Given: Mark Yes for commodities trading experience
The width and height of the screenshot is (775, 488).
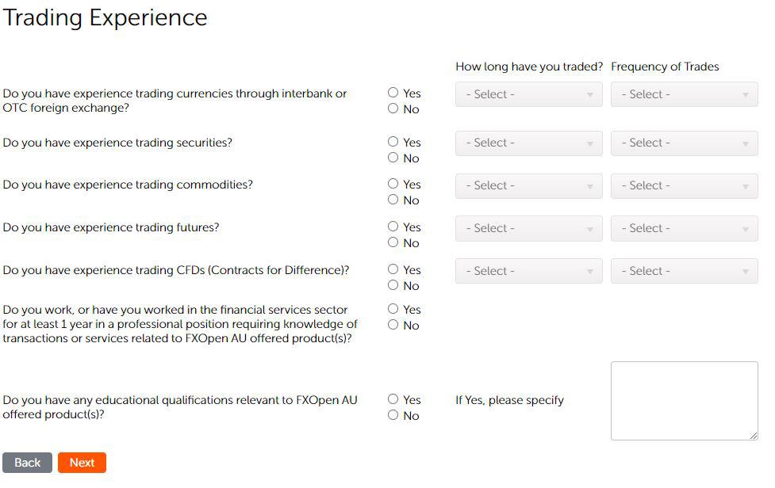Looking at the screenshot, I should [393, 184].
